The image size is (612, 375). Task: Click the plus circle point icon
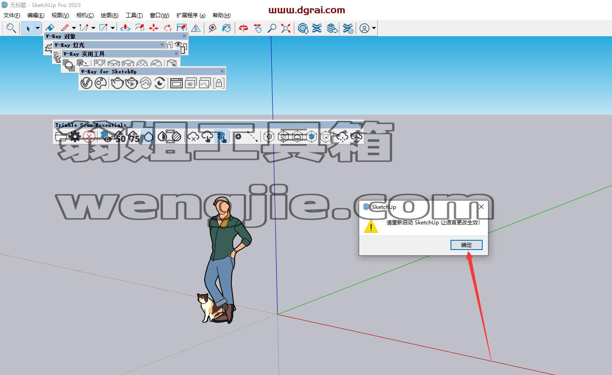pos(238,137)
